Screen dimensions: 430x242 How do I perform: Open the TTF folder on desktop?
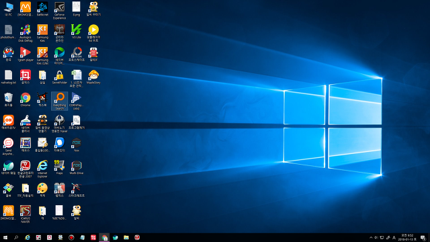coord(26,190)
